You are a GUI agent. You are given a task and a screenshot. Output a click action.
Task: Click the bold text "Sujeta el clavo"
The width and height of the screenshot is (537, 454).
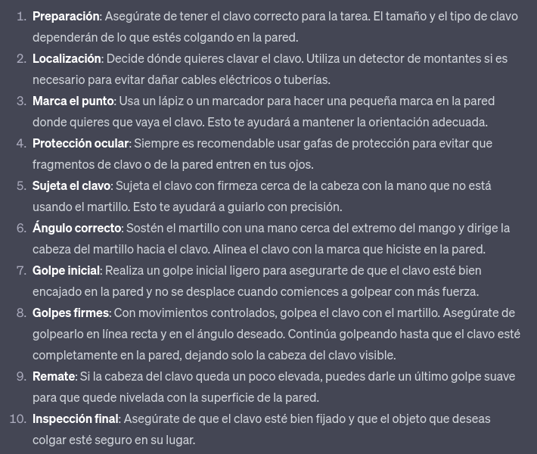tap(72, 185)
